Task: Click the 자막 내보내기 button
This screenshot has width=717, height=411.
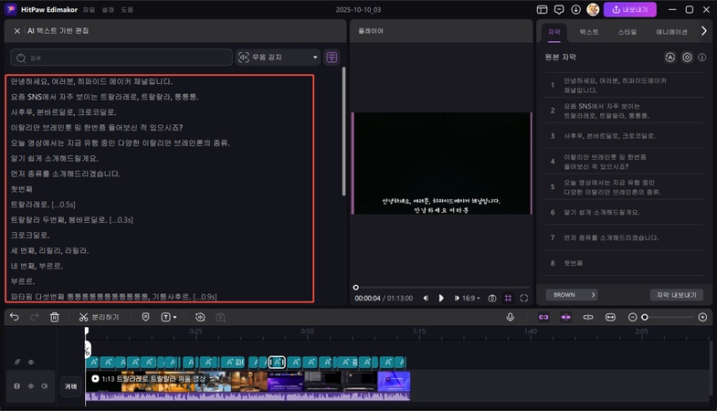Action: click(x=677, y=295)
